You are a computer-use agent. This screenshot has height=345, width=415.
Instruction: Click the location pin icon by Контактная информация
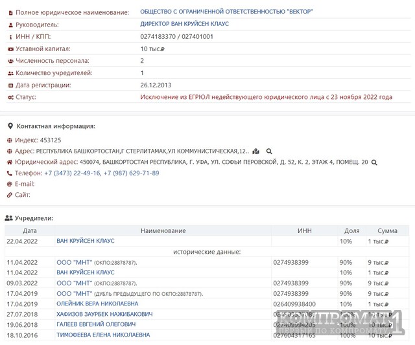coord(10,126)
